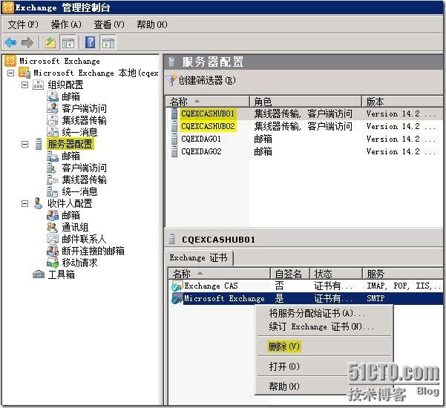Open Move Requests under Recipient Configuration

[76, 263]
